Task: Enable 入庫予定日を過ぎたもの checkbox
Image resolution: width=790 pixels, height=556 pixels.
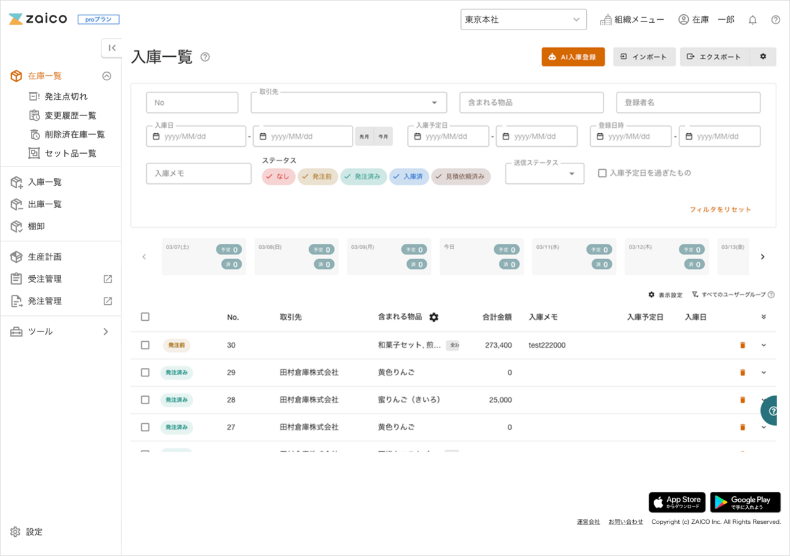Action: tap(602, 173)
